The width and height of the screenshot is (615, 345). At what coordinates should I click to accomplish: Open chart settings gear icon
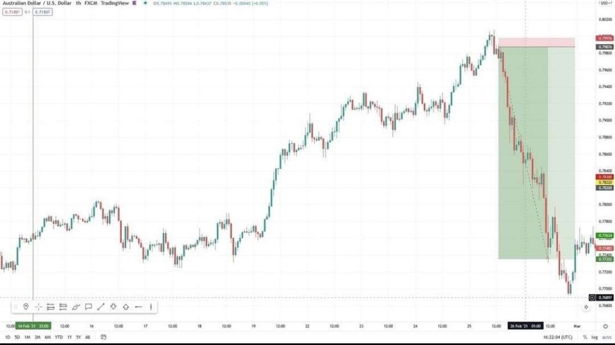tap(605, 326)
